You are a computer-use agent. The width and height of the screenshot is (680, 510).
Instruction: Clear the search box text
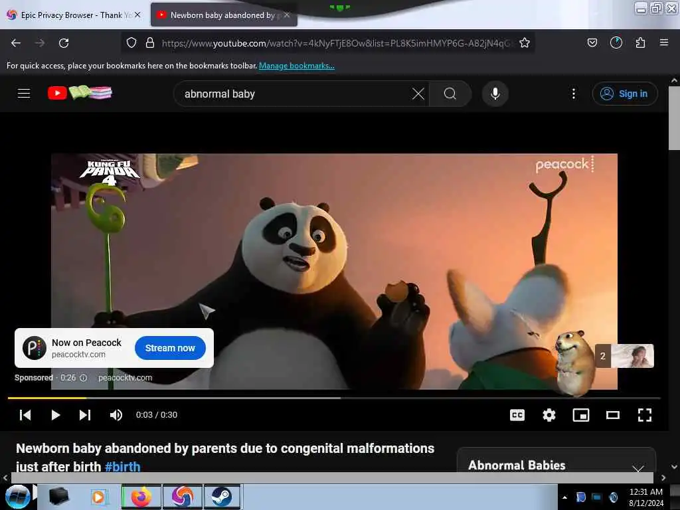click(418, 94)
